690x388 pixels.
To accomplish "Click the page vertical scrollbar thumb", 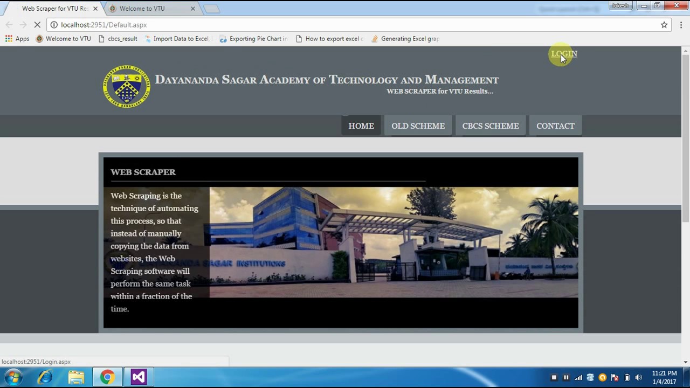I will [x=686, y=137].
